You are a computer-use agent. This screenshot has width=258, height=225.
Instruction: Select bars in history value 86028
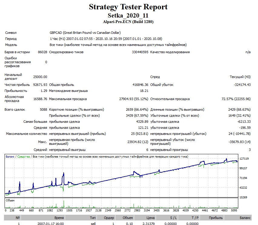42,52
